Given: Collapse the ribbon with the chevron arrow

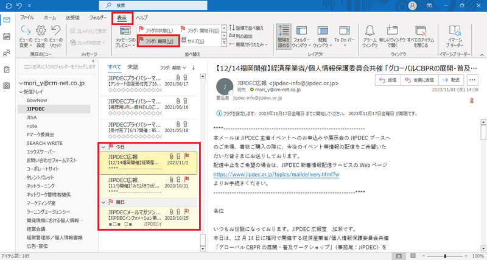Looking at the screenshot, I should [482, 55].
